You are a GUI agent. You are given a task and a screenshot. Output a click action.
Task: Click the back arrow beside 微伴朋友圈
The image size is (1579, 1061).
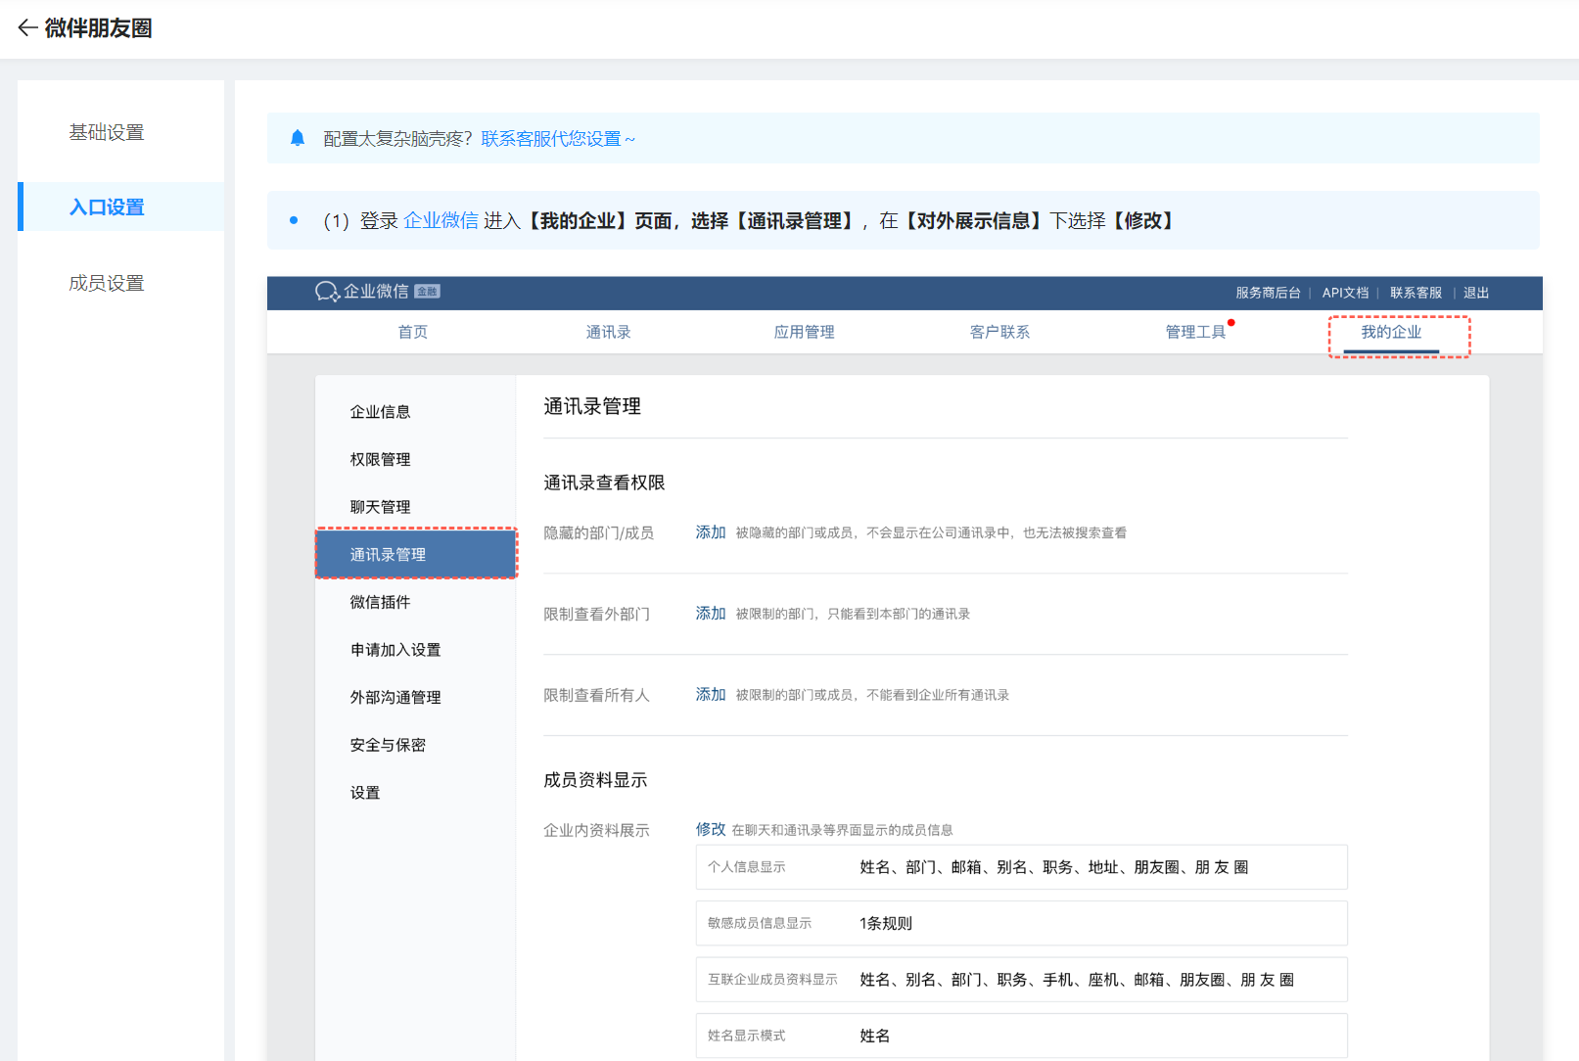point(27,28)
